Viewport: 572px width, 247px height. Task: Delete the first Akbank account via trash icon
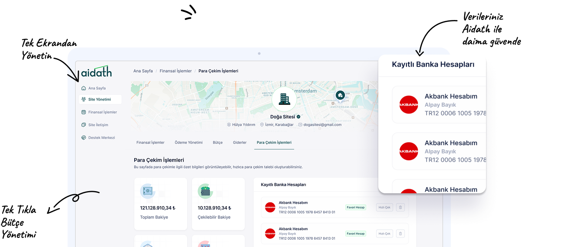tap(400, 208)
